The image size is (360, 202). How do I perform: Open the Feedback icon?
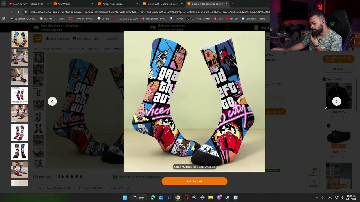pyautogui.click(x=314, y=183)
